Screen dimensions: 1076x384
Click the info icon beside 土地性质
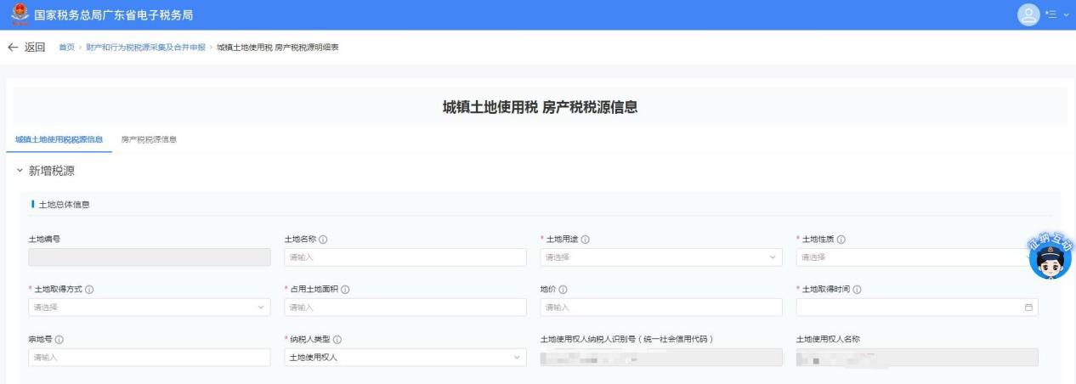pos(841,240)
